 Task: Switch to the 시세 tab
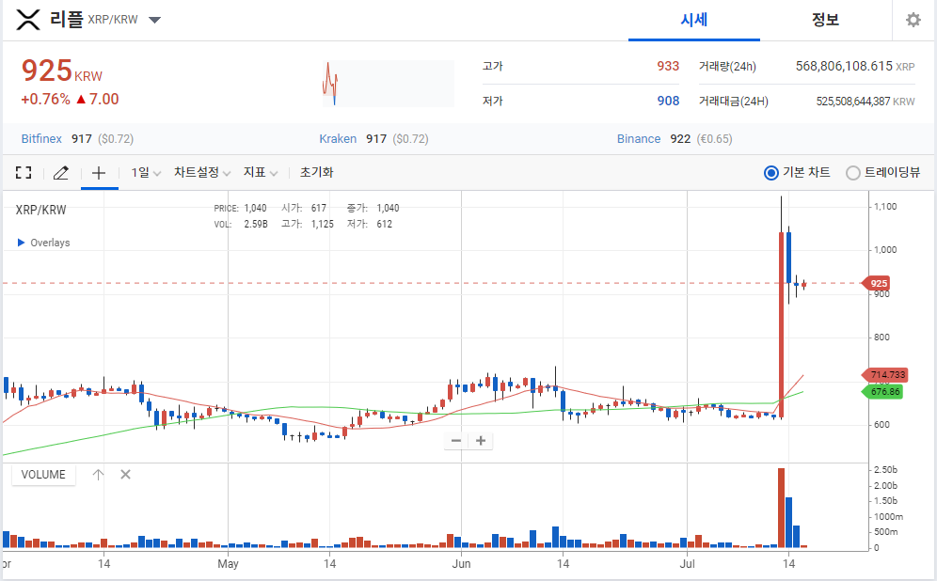pyautogui.click(x=693, y=20)
